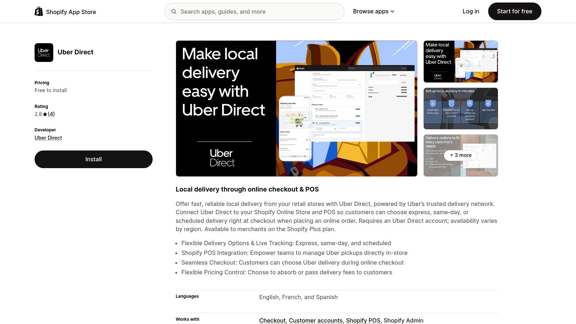Click the Shopify bag logo icon

(39, 12)
